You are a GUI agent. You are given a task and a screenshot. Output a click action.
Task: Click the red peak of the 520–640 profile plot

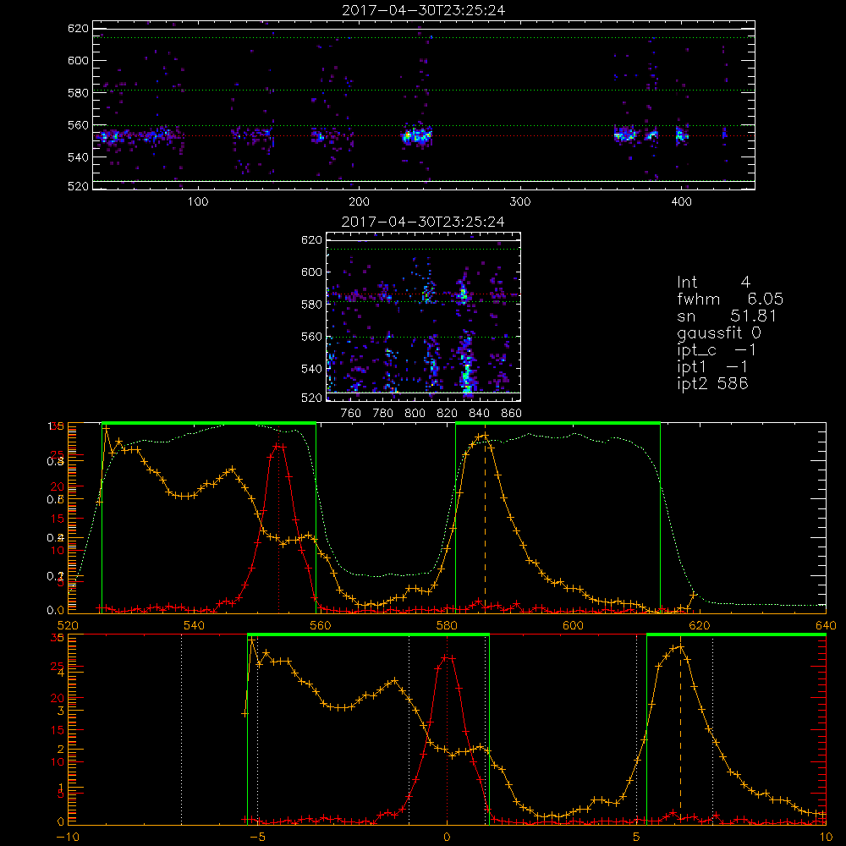(x=279, y=446)
